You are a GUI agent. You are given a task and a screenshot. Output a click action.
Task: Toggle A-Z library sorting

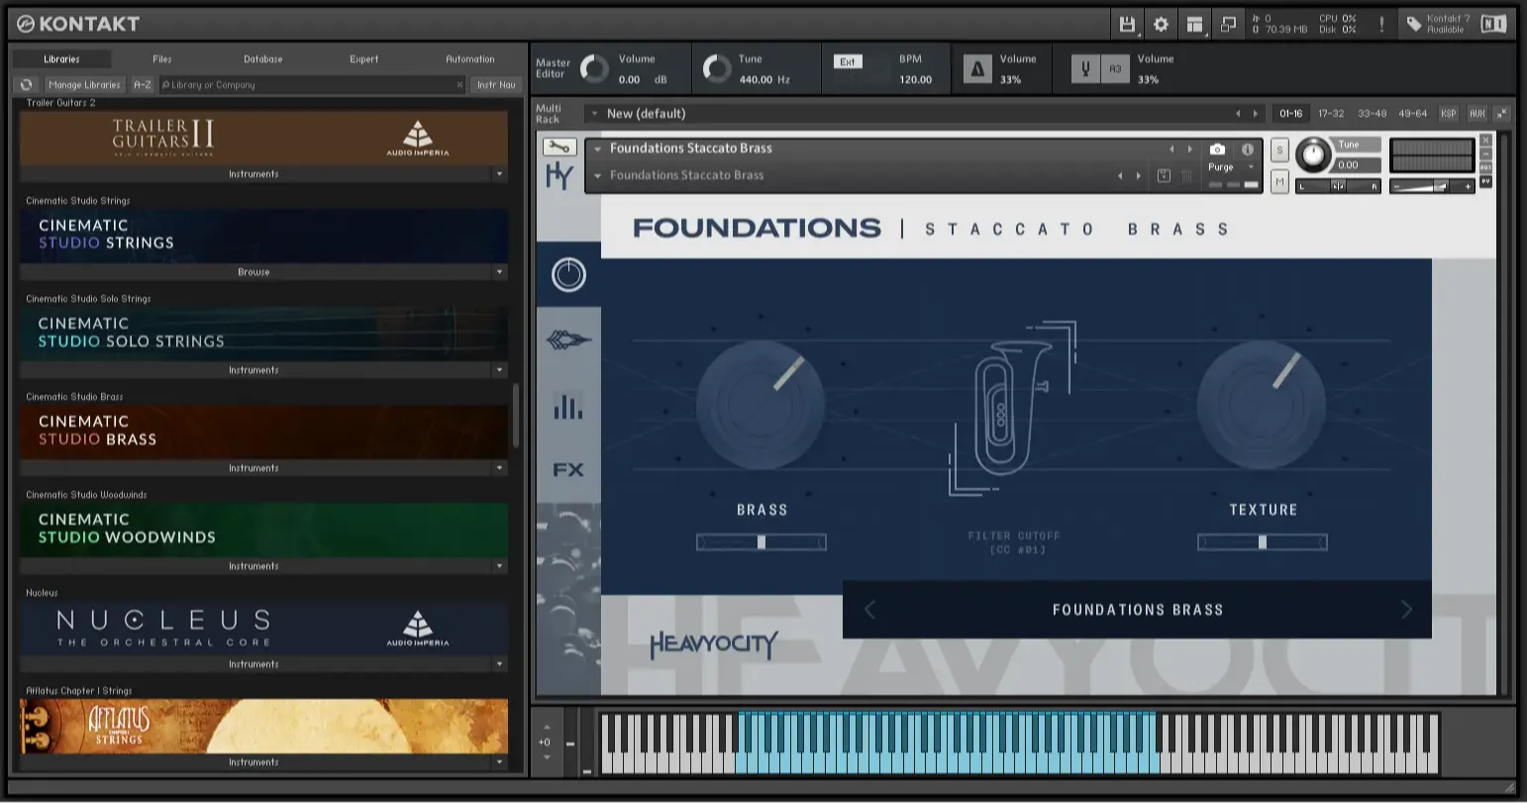pos(143,85)
